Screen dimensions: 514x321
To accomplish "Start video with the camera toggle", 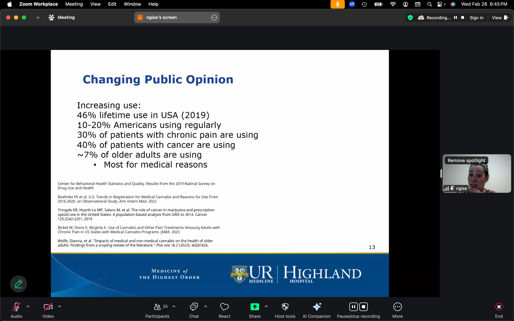I will 48,307.
